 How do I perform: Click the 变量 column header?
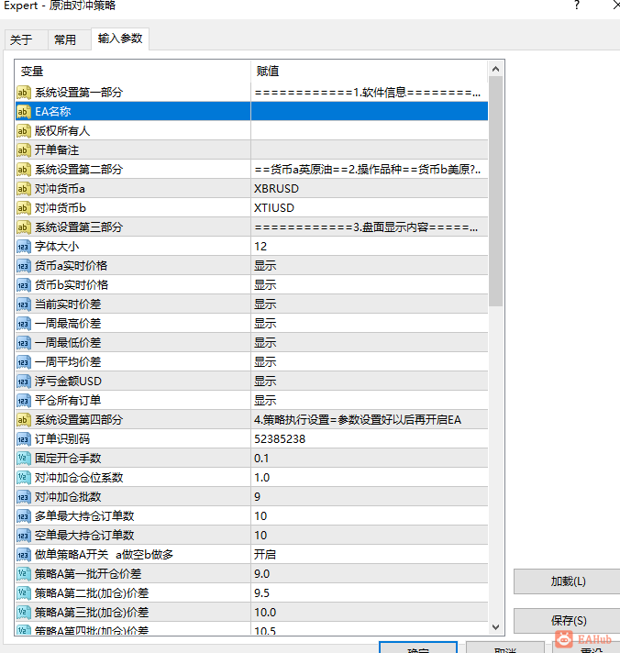[x=133, y=72]
